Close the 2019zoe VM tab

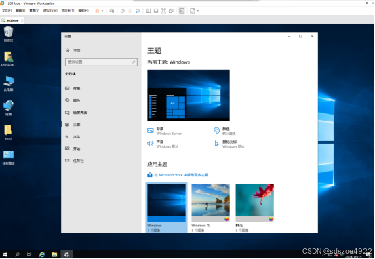[x=22, y=20]
